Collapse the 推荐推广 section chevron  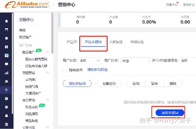(x=47, y=52)
